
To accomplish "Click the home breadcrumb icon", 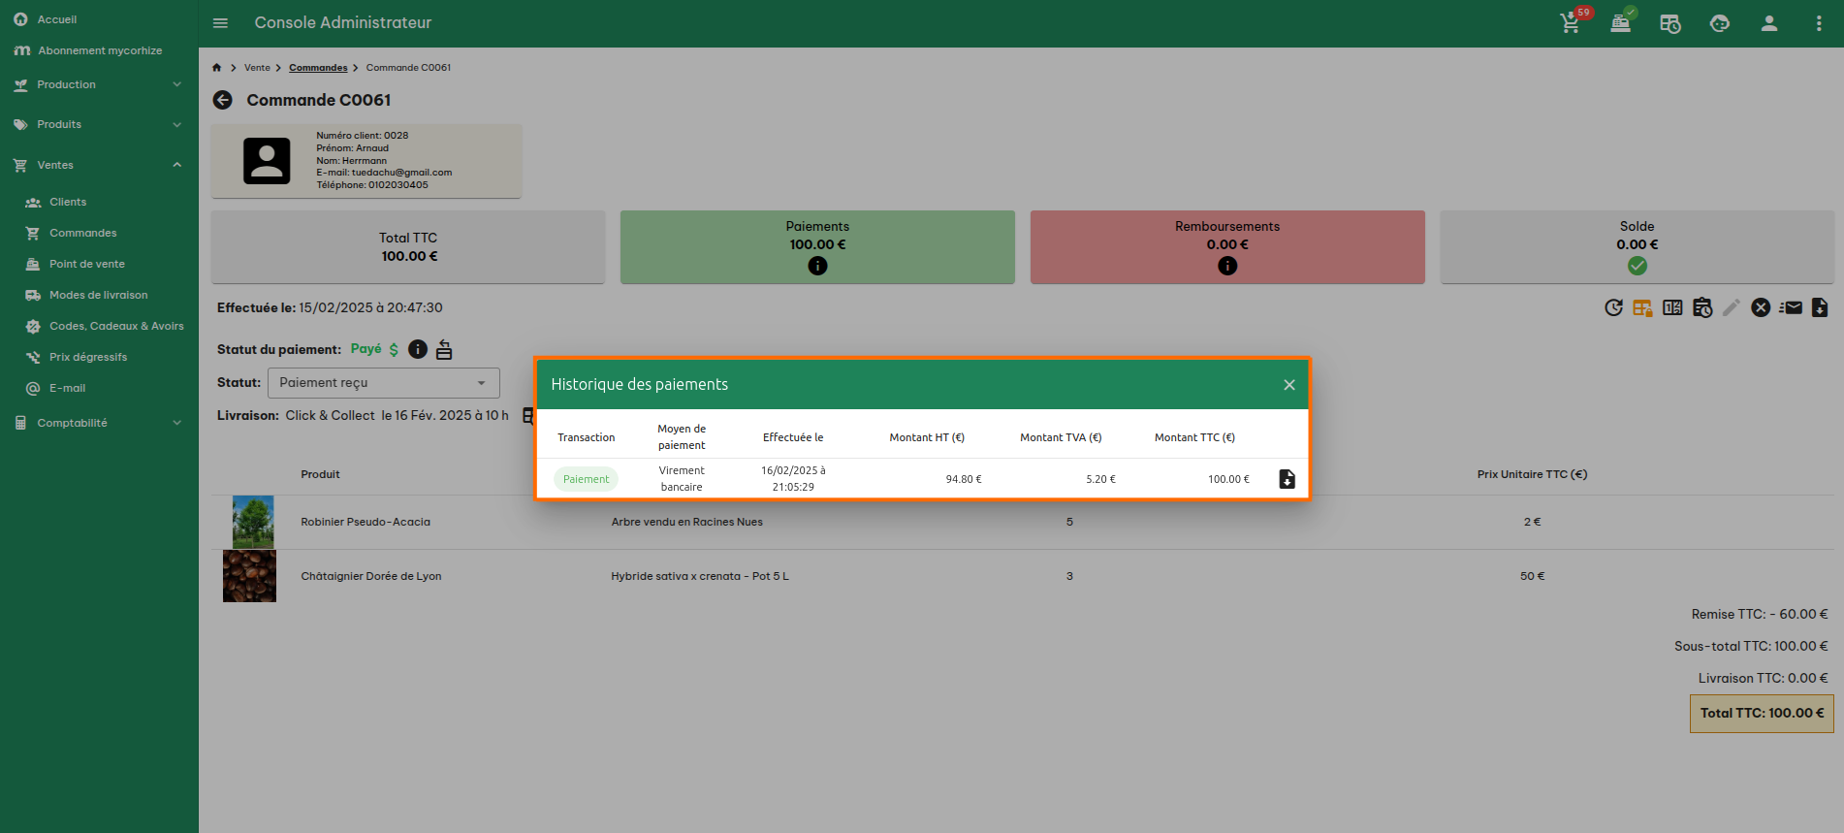I will (x=217, y=68).
